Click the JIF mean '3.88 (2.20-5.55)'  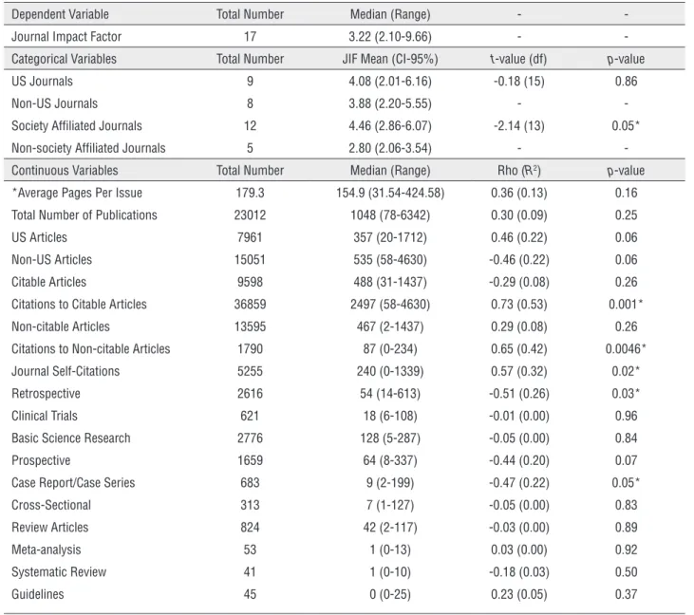(390, 103)
